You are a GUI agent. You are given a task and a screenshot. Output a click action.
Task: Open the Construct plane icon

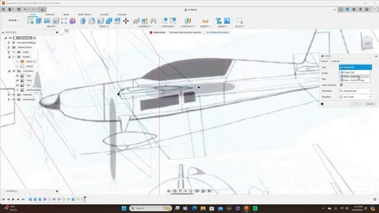tap(188, 21)
